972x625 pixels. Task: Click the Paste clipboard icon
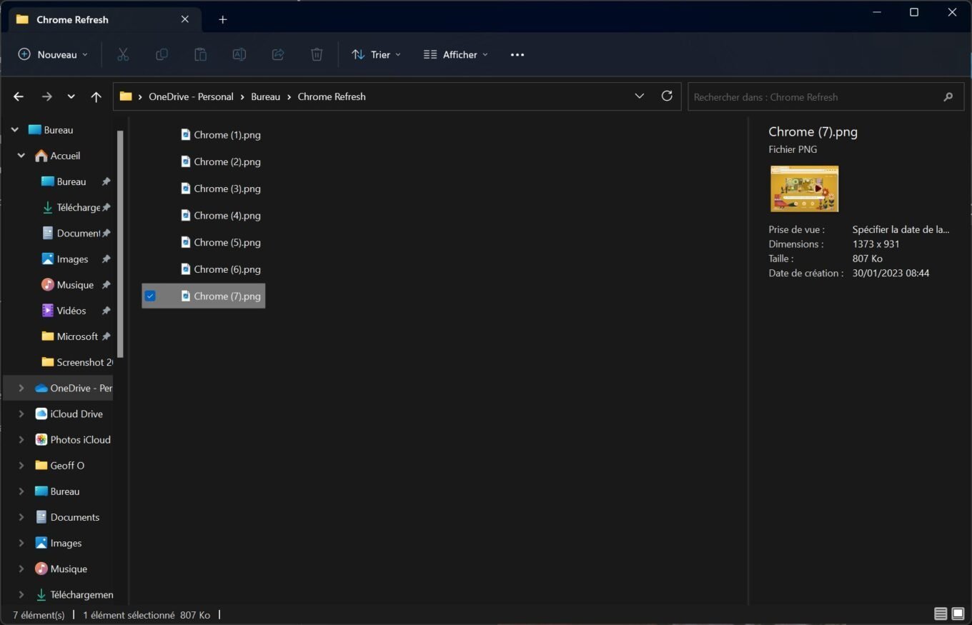point(200,54)
